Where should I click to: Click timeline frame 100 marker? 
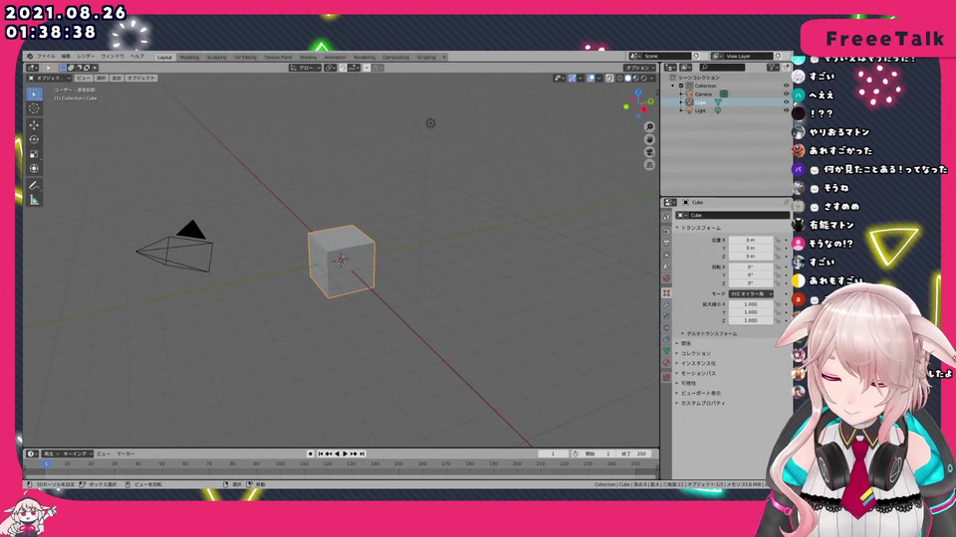280,464
